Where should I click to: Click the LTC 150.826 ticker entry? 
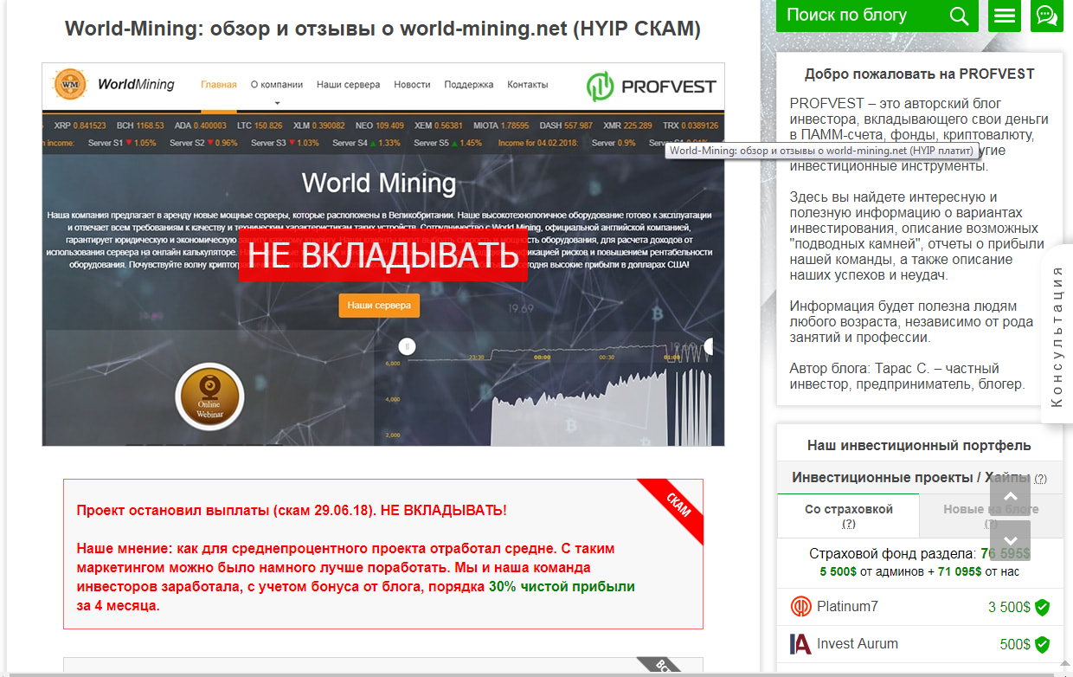coord(260,126)
